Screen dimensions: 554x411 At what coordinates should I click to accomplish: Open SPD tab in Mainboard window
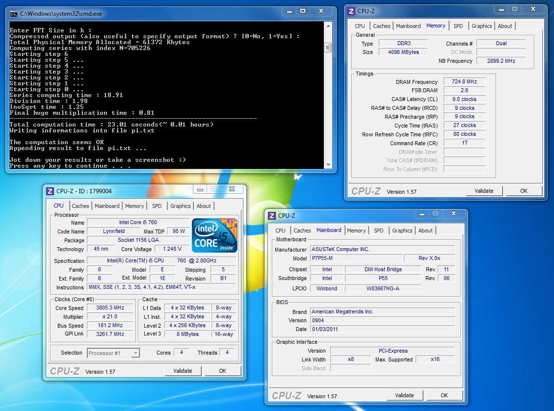379,231
